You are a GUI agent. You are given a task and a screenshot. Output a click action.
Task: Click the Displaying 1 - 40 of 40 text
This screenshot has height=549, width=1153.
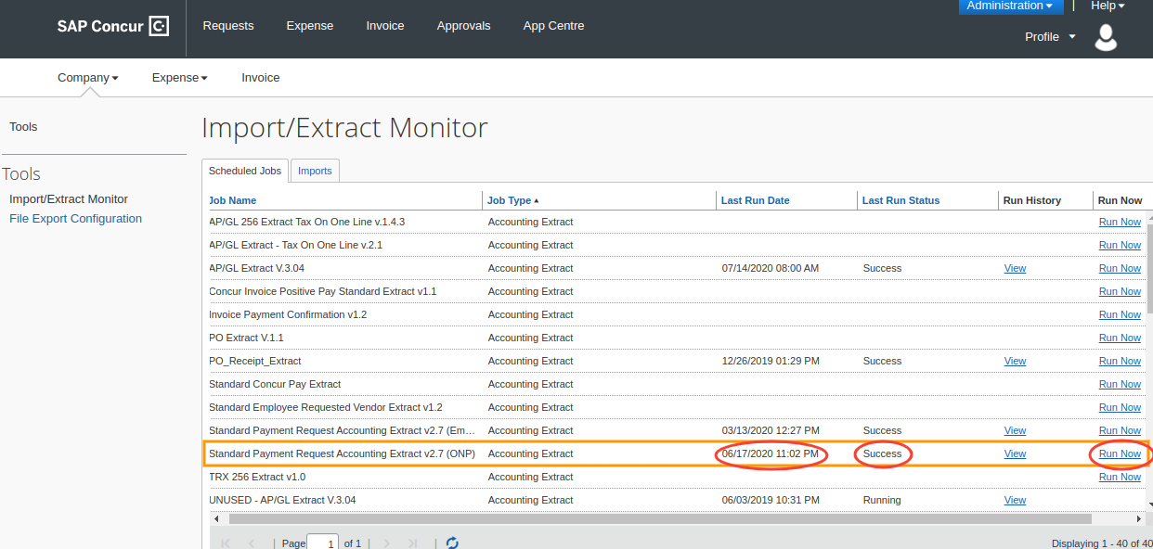(1102, 543)
